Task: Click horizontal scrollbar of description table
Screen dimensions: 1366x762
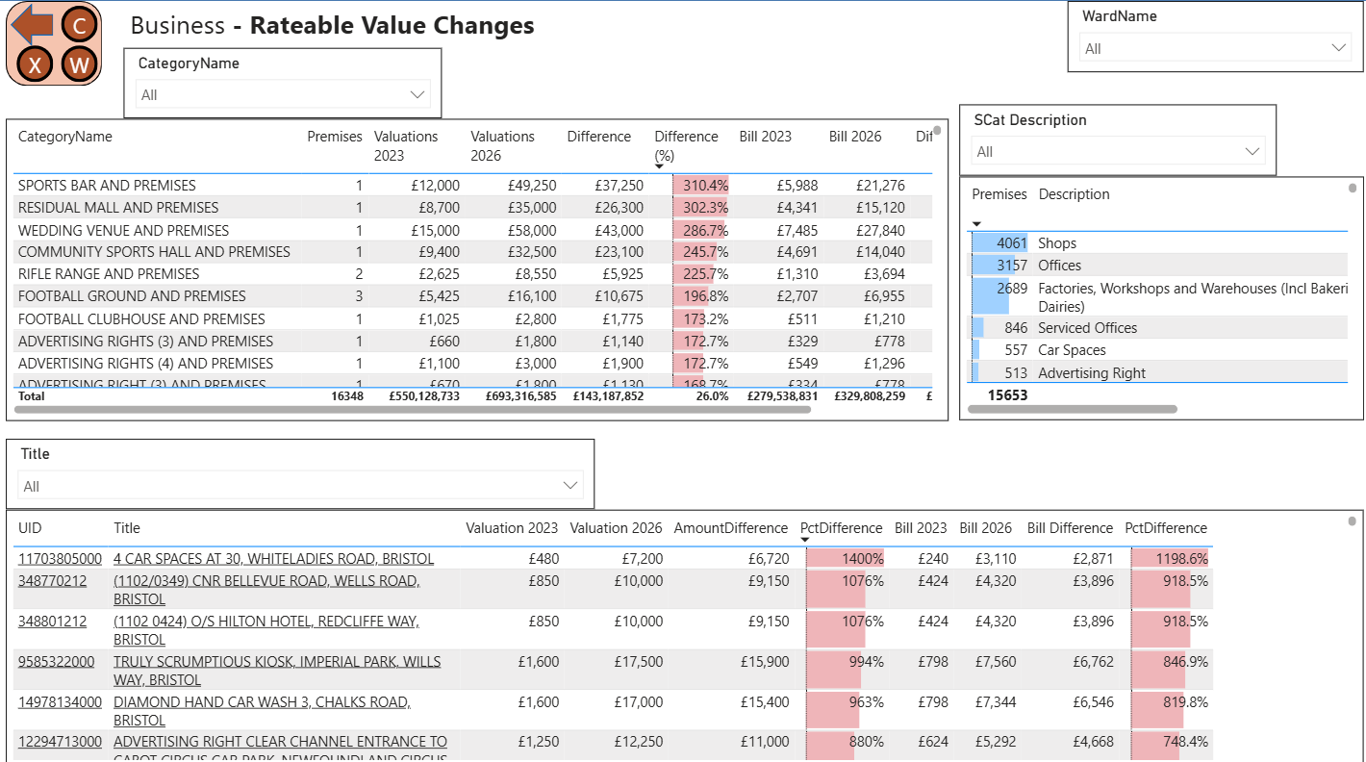Action: point(1073,409)
